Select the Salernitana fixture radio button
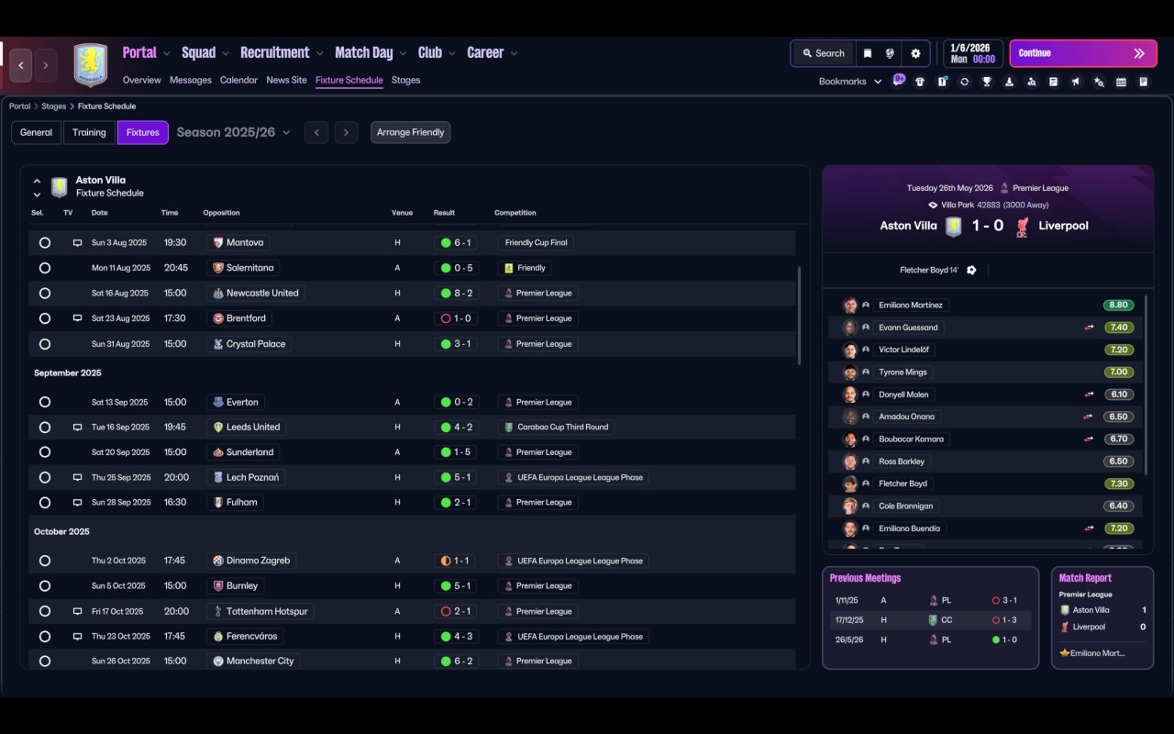Image resolution: width=1174 pixels, height=734 pixels. coord(45,268)
